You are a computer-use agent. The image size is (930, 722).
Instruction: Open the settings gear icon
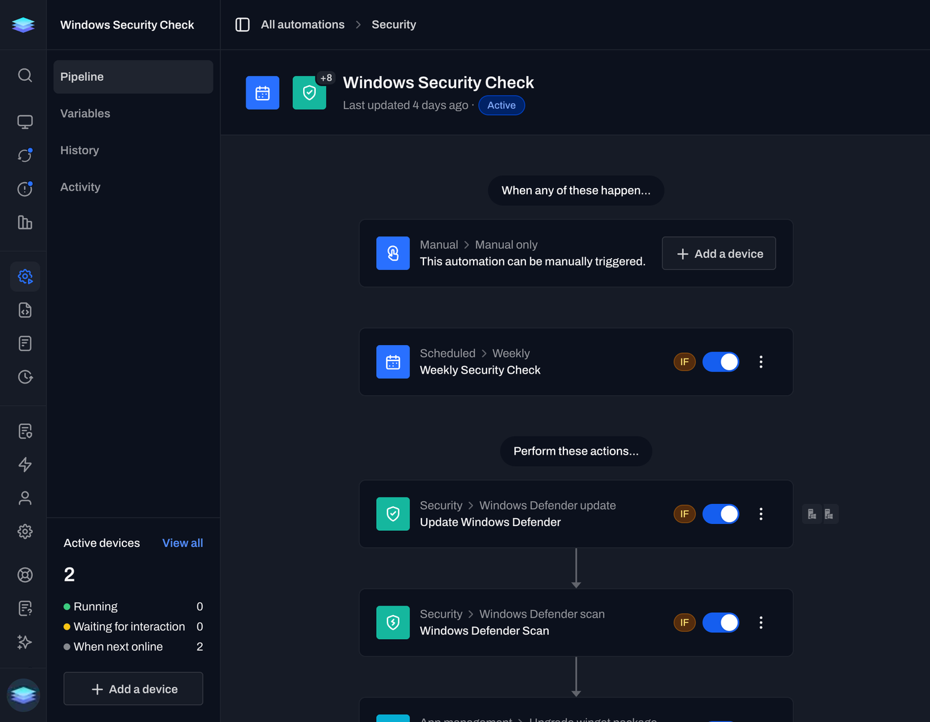click(25, 531)
